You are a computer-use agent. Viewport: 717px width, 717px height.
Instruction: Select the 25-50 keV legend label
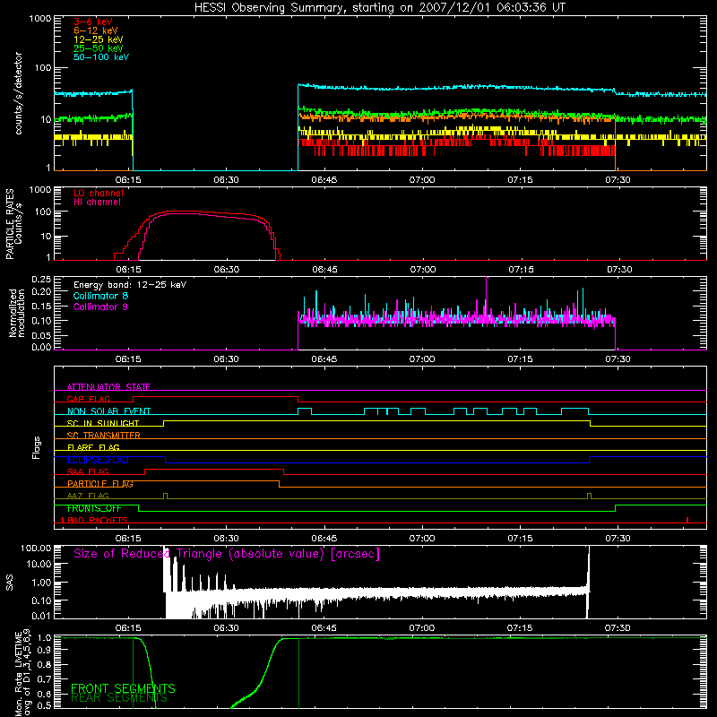pos(99,48)
